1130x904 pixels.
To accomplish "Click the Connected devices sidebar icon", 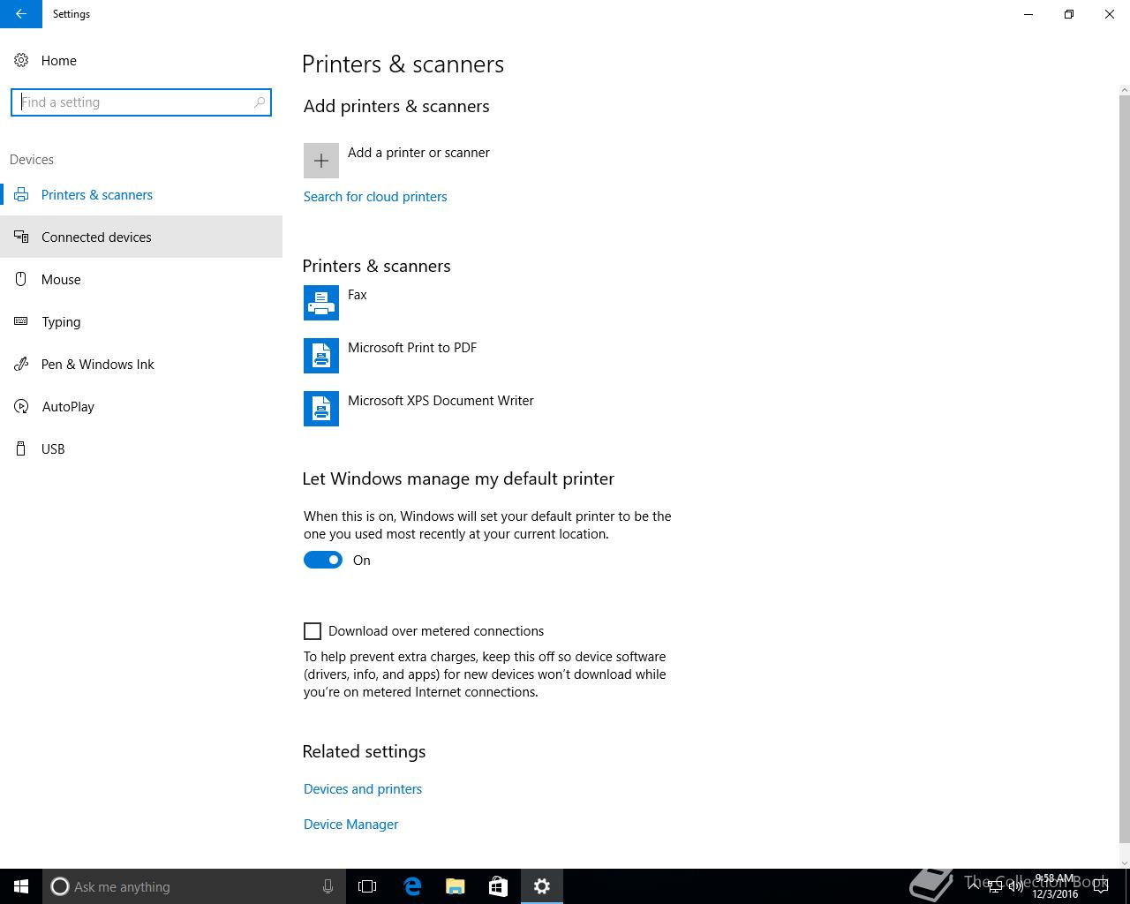I will (x=21, y=237).
